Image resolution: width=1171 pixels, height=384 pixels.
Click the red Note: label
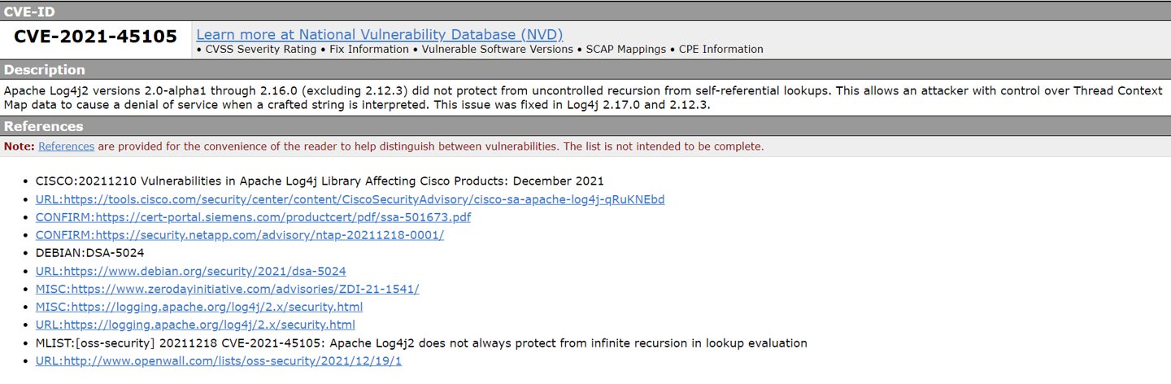pos(20,146)
